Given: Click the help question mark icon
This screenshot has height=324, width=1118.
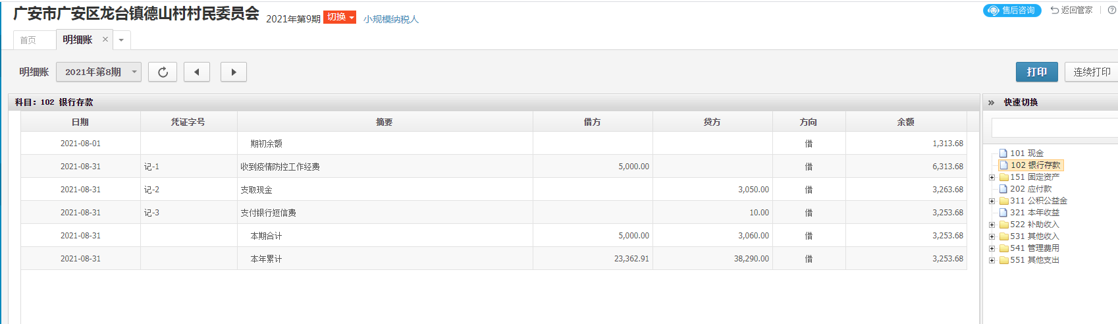Looking at the screenshot, I should point(1112,10).
